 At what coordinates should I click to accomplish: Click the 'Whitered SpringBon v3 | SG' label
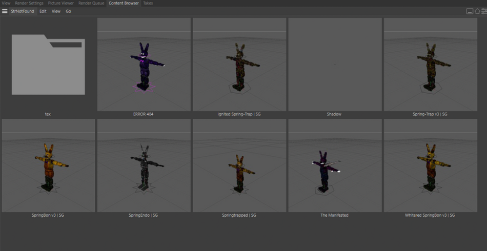tap(430, 215)
